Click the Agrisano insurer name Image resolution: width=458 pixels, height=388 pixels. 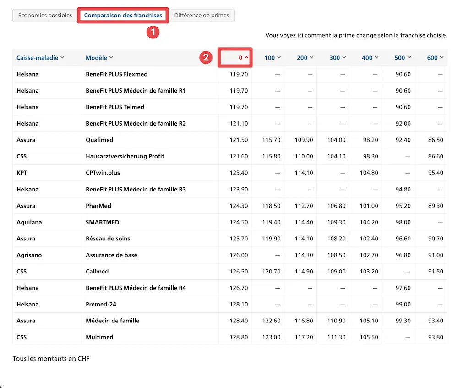(29, 255)
